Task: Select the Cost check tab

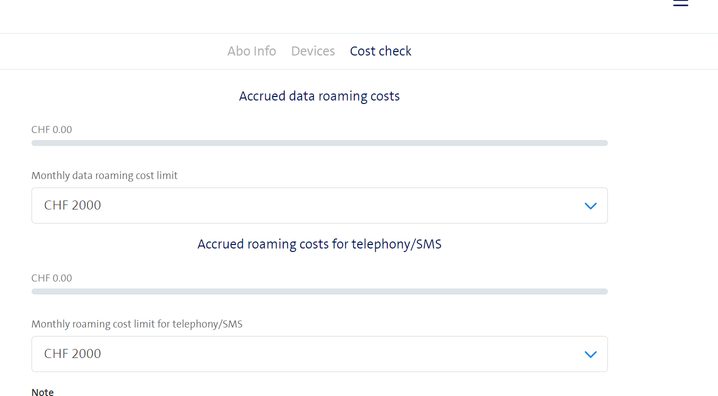Action: (x=380, y=51)
